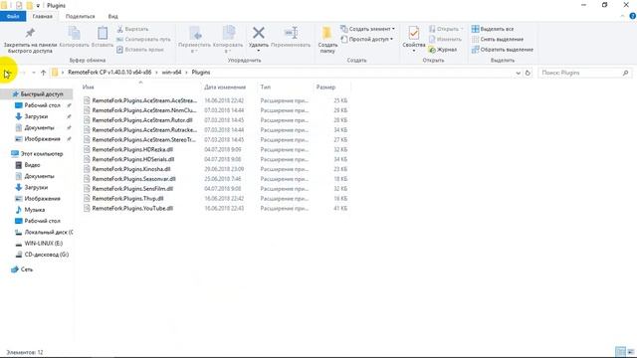This screenshot has width=637, height=358.
Task: Open pinned Загрузки under Quick access
Action: [36, 116]
